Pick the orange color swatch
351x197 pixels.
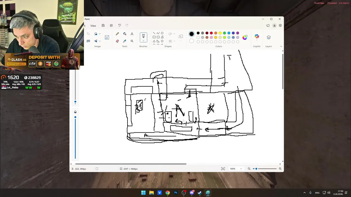216,33
